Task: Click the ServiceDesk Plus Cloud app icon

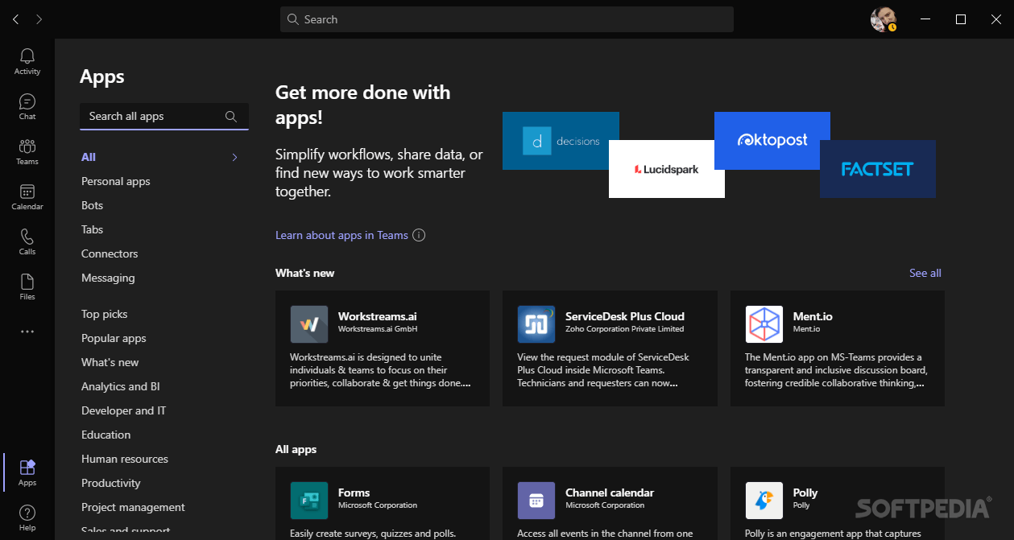Action: [536, 324]
